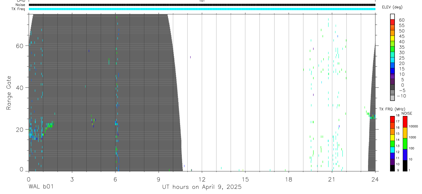Screen dimensions: 422x194
Task: Click the dark gray ELEV swatch between -5 and 0
Action: pos(392,87)
